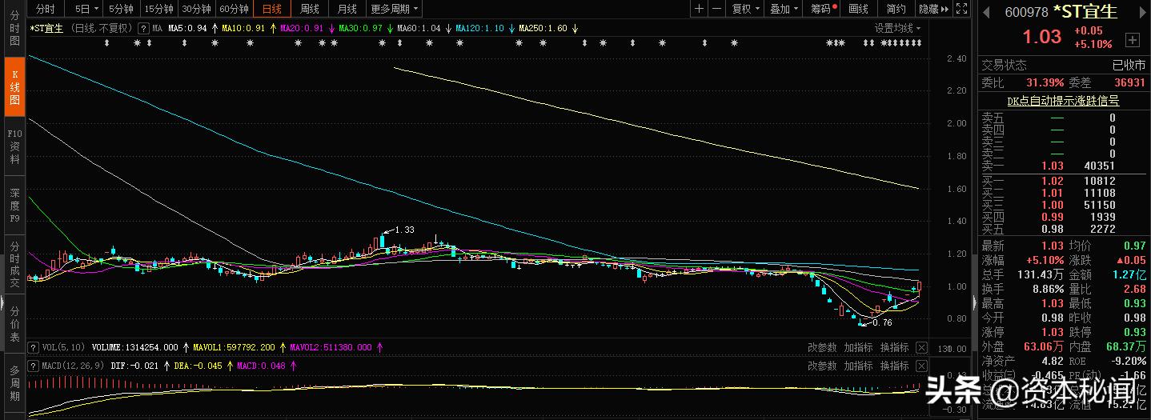Go to next stock arrow
The image size is (1151, 420).
point(1142,11)
